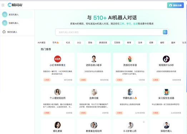187x134 pixels.
Task: Select the 法律 category tab
Action: (140, 43)
